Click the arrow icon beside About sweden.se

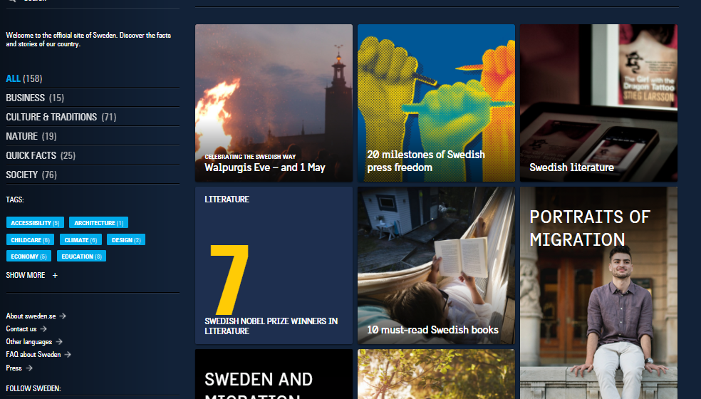point(63,316)
